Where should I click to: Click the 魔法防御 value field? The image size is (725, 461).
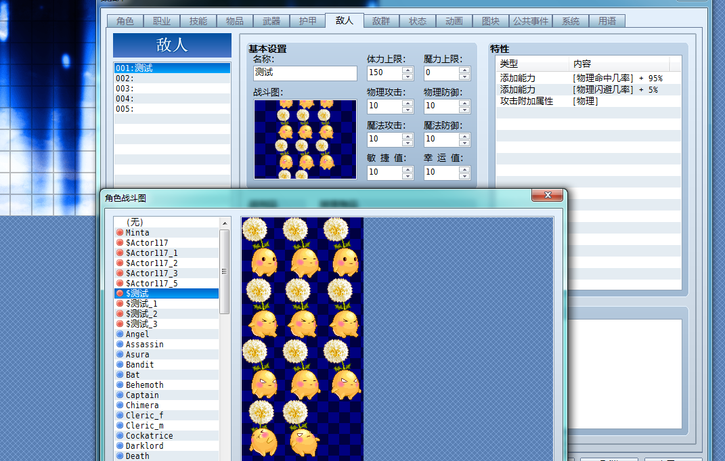[441, 139]
